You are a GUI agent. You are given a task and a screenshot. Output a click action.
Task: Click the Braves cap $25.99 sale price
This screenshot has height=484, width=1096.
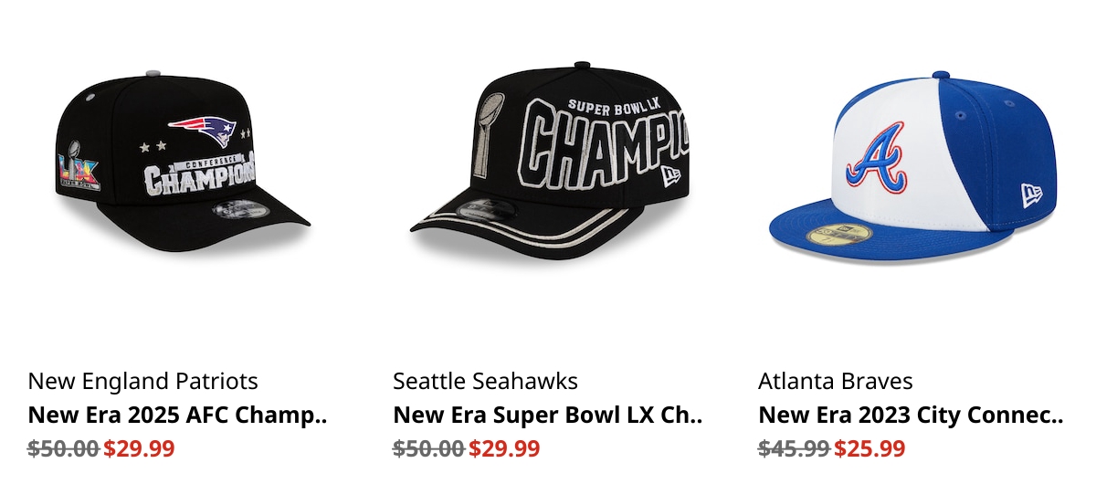869,448
